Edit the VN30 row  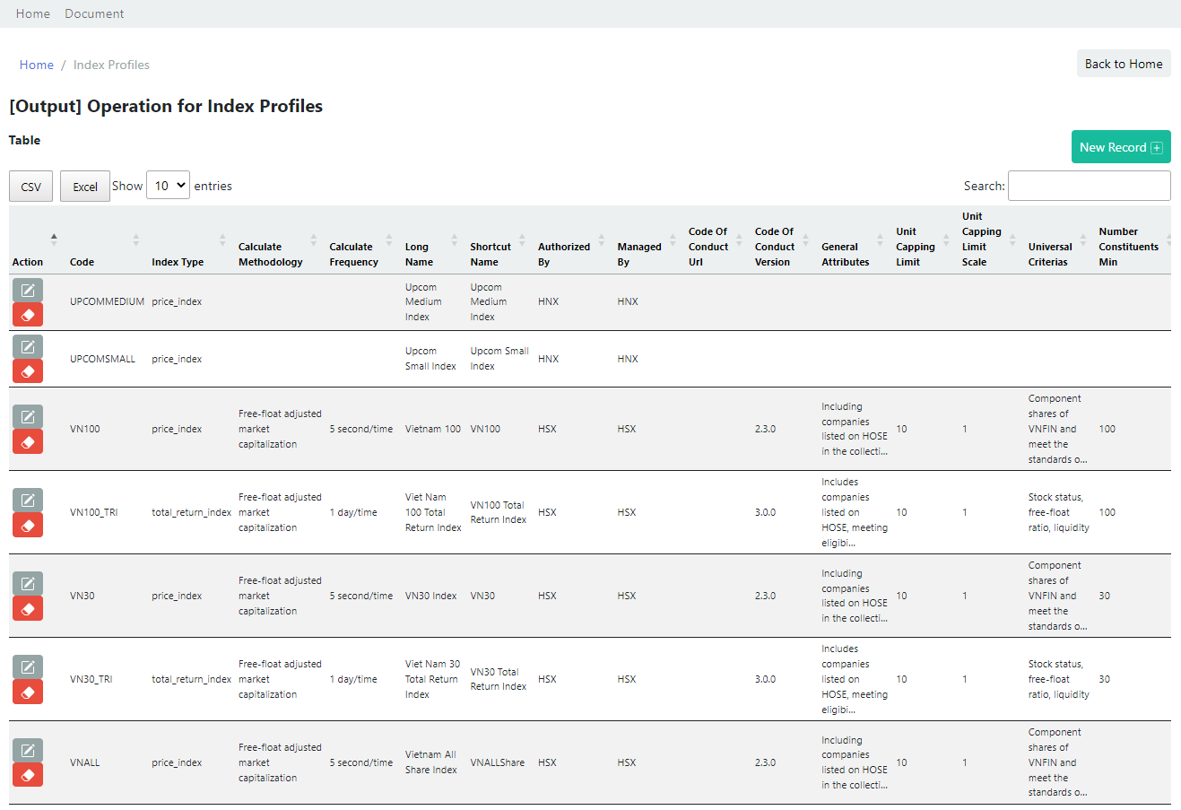[28, 583]
